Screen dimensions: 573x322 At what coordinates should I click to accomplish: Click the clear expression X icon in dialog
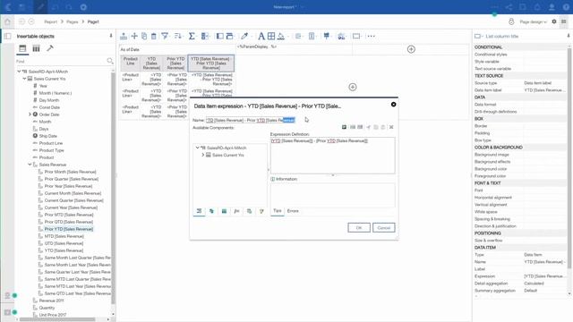coord(391,127)
